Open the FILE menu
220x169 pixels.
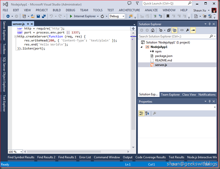tap(5, 10)
